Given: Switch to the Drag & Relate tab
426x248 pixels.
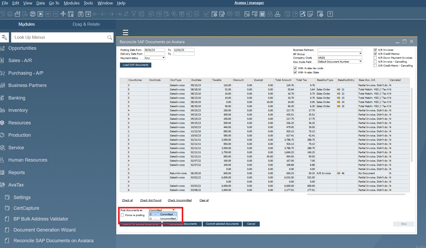Looking at the screenshot, I should pos(86,24).
